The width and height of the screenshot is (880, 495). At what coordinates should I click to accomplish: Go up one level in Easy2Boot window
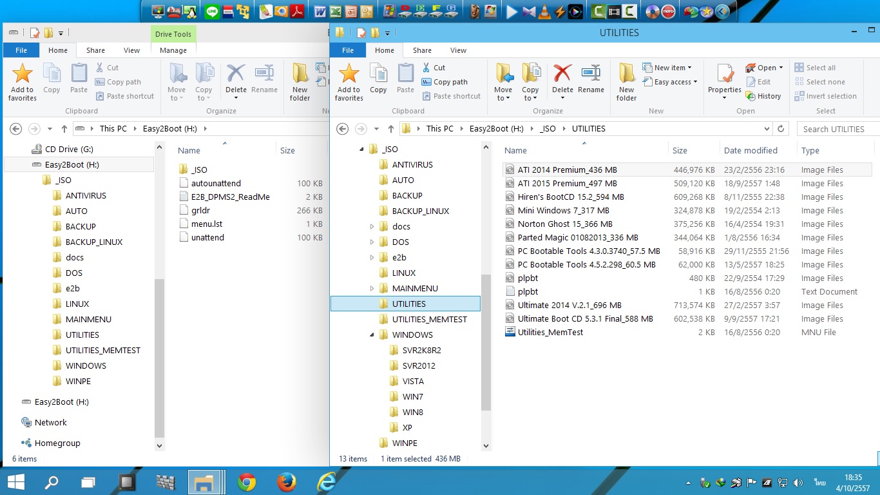[64, 129]
